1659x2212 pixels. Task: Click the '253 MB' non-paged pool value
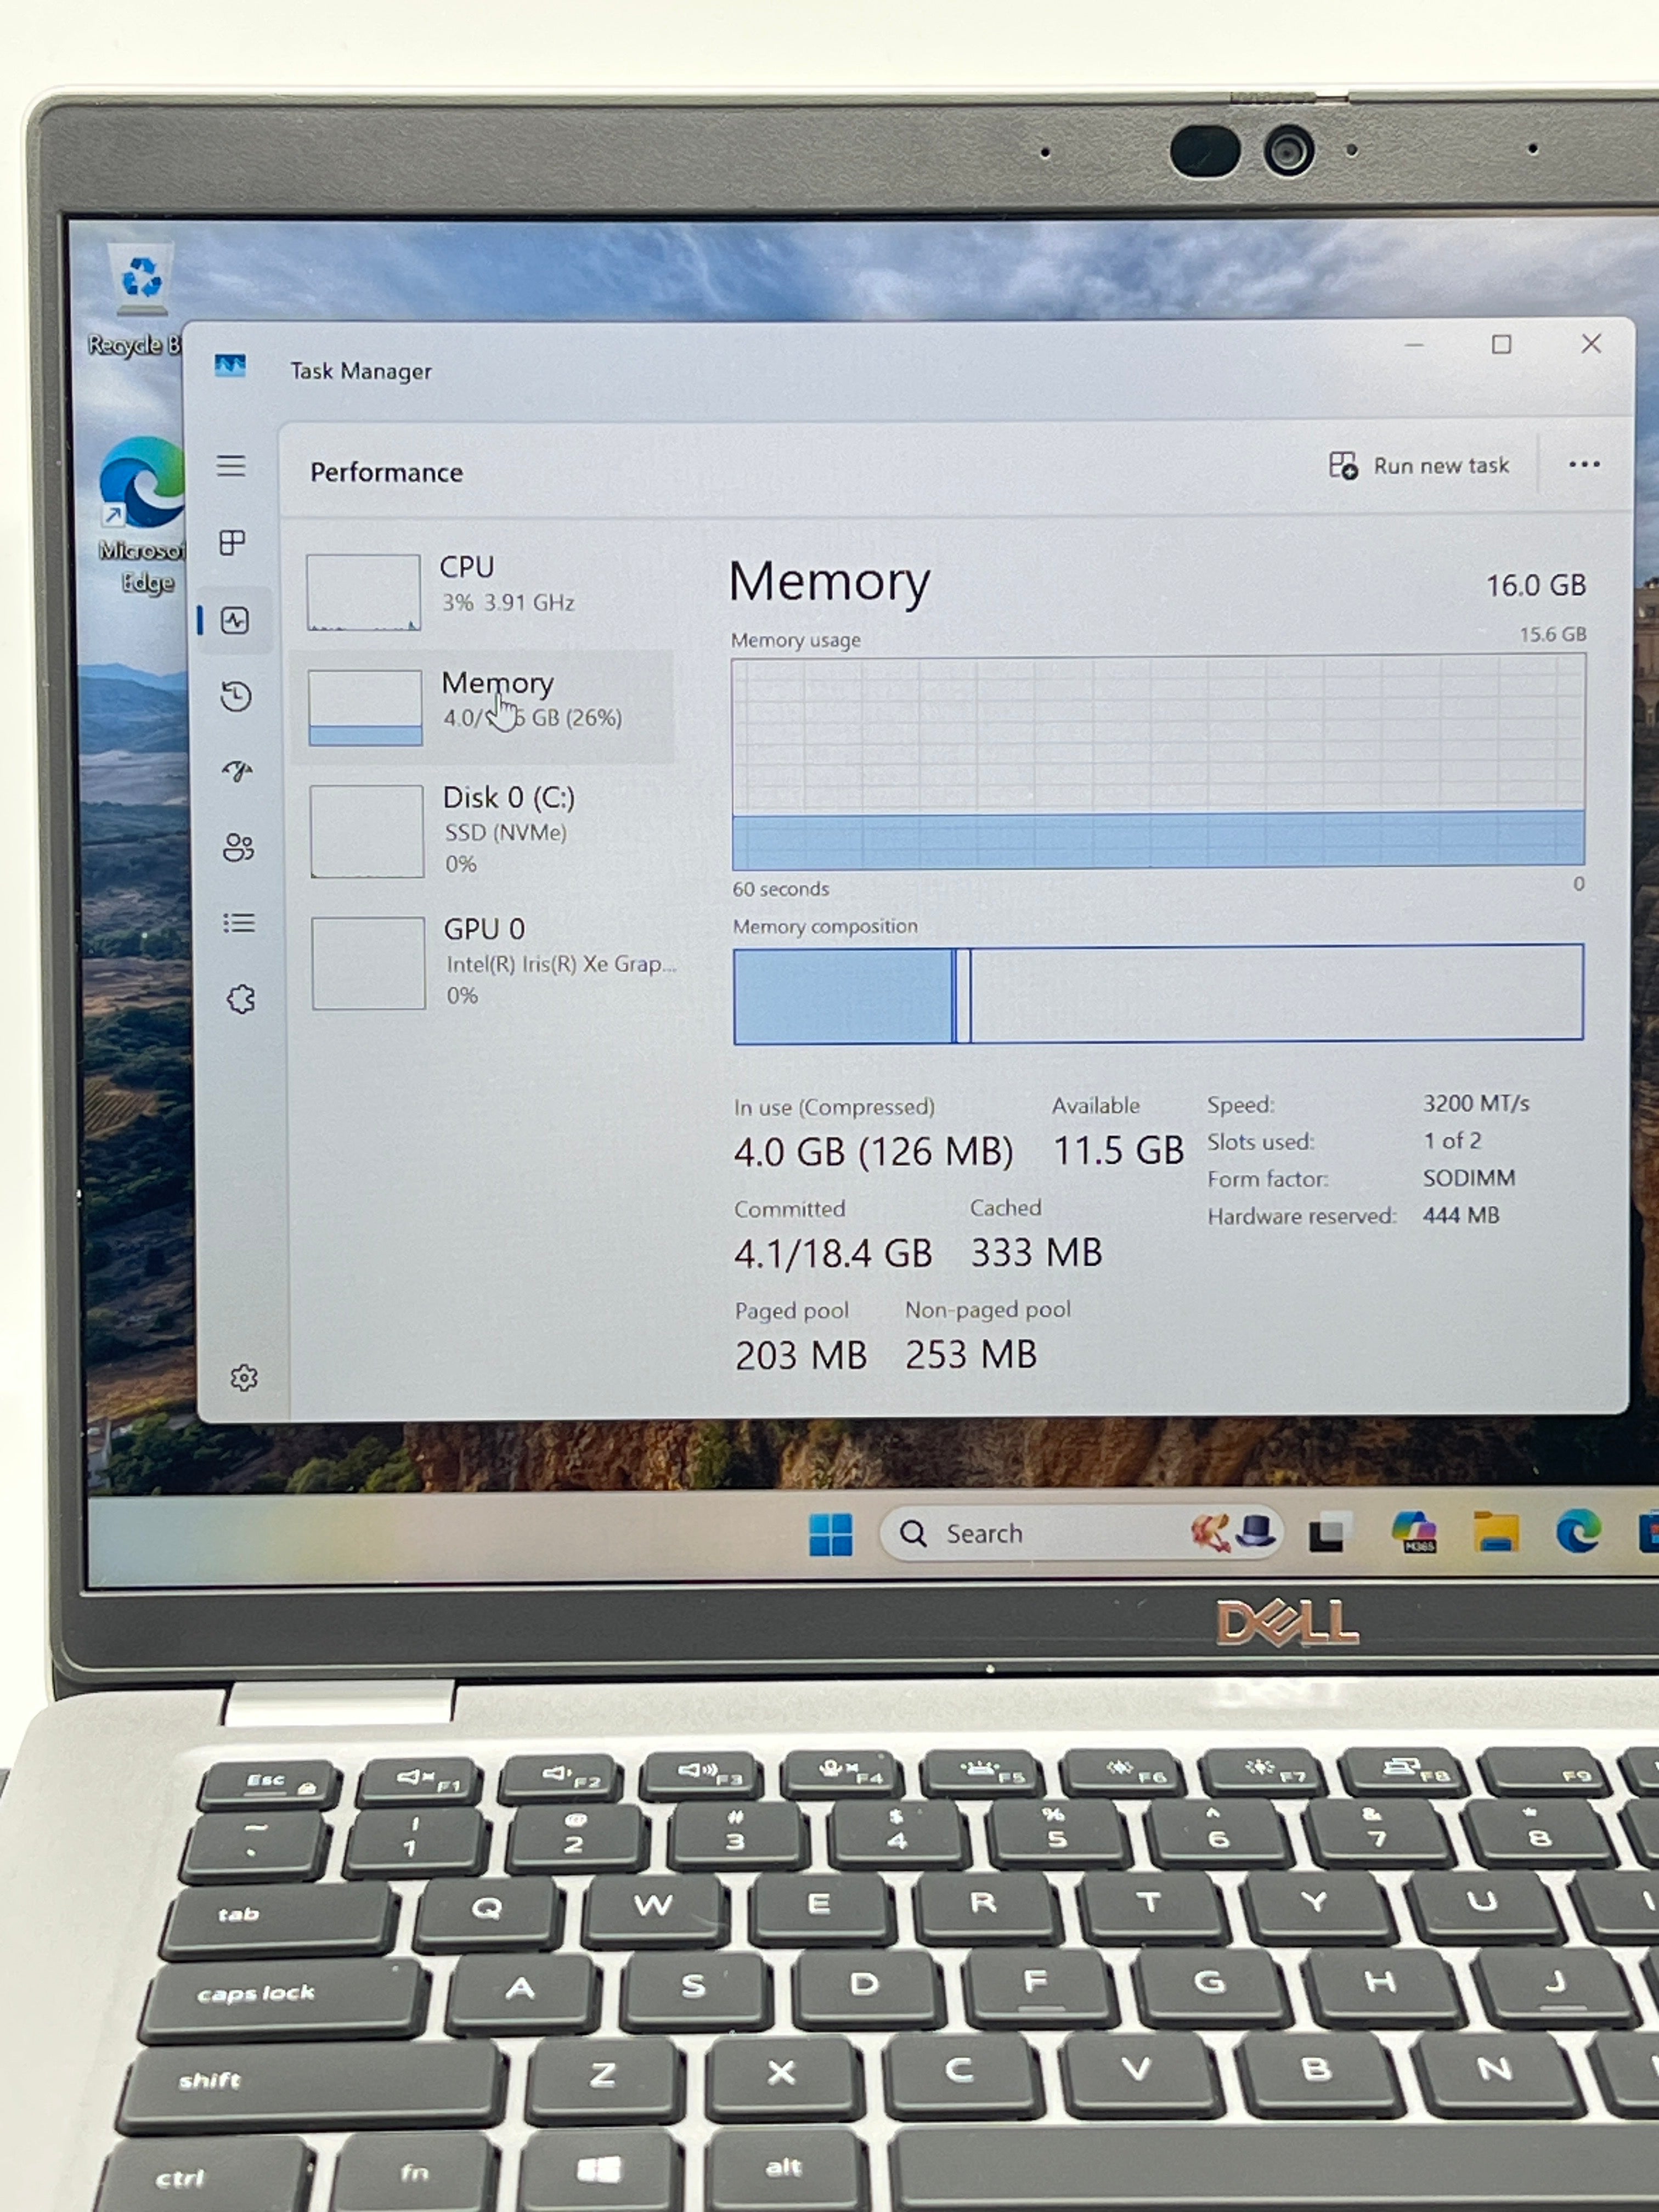pos(971,1355)
